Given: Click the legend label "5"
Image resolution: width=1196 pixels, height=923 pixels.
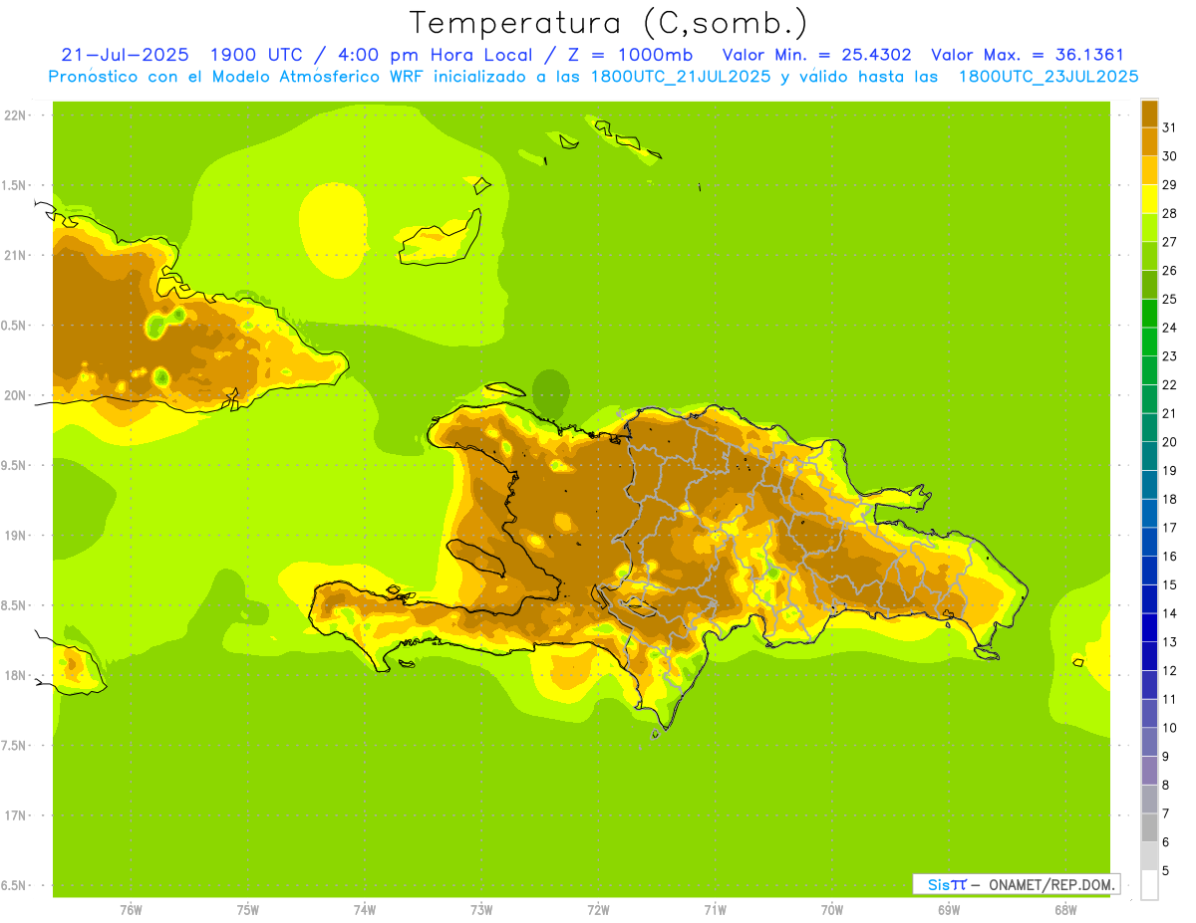Looking at the screenshot, I should pos(1166,870).
